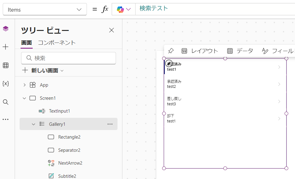Click the App icon in tree
The height and width of the screenshot is (179, 295).
[33, 85]
